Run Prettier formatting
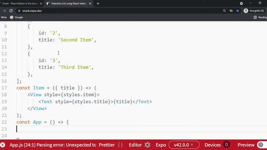Image resolution: width=267 pixels, height=150 pixels. click(107, 145)
